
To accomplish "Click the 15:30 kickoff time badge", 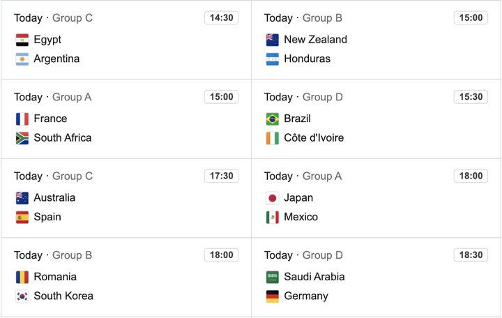I will 471,97.
